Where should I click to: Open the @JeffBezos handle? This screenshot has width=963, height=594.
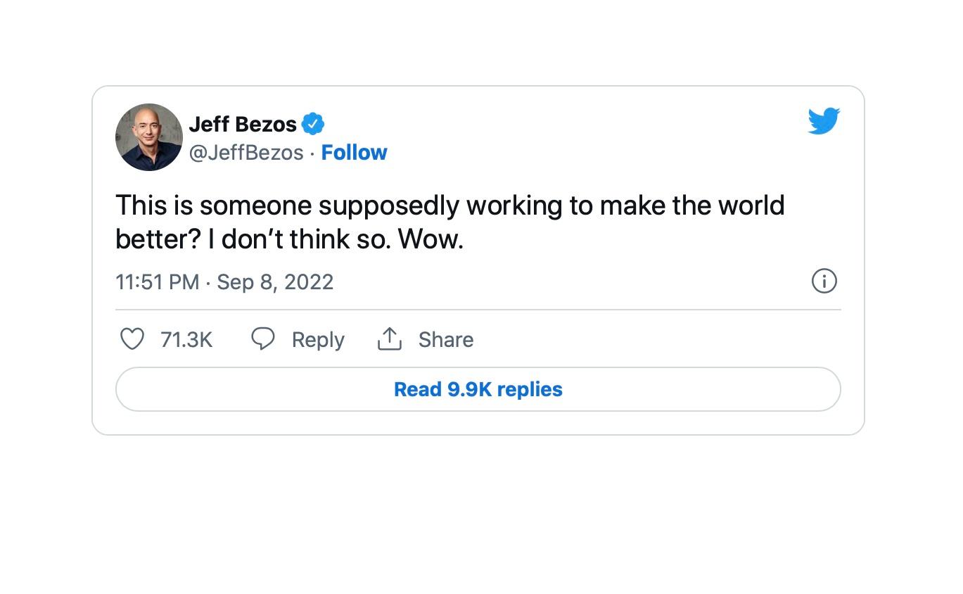(248, 152)
